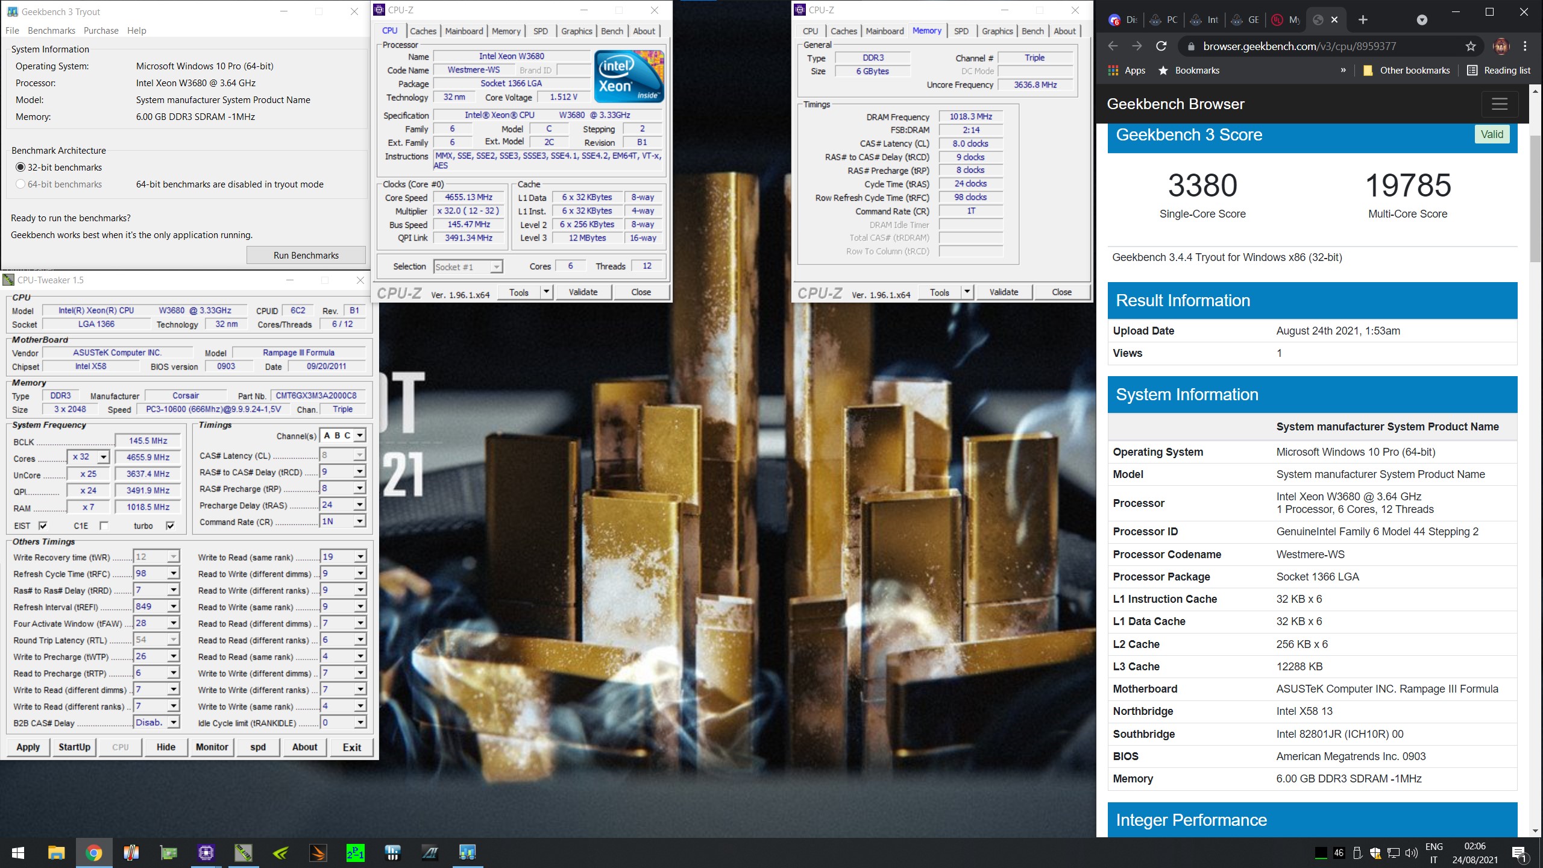Click the Chrome address bar URL
The image size is (1543, 868).
coord(1299,46)
